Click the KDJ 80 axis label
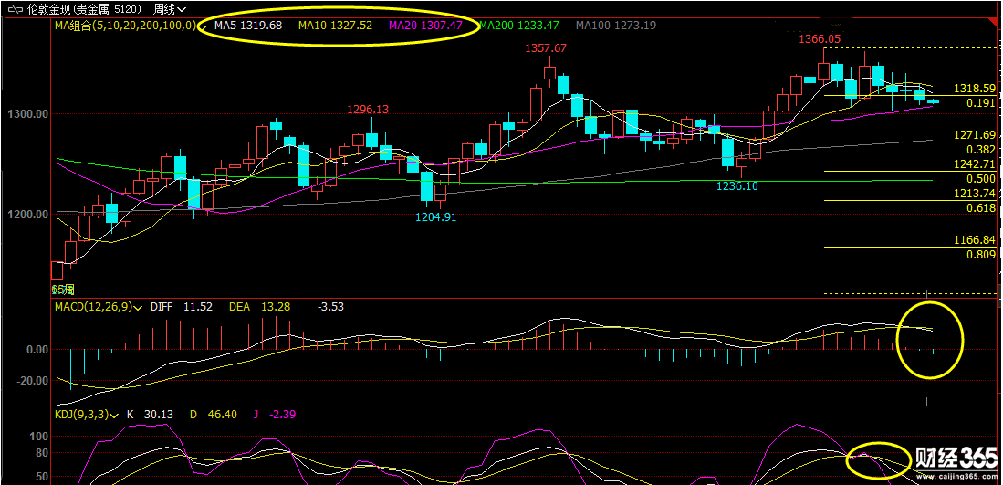This screenshot has height=485, width=1003. (x=42, y=453)
